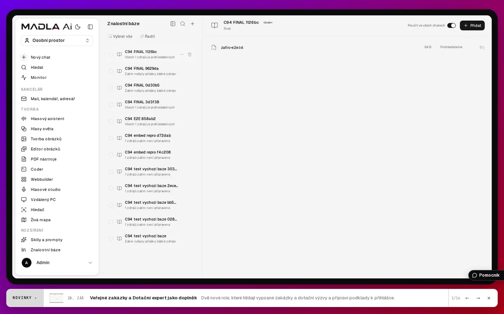504x314 pixels.
Task: Select checkbox for C94 FINAL 0d30b5
Action: click(111, 88)
